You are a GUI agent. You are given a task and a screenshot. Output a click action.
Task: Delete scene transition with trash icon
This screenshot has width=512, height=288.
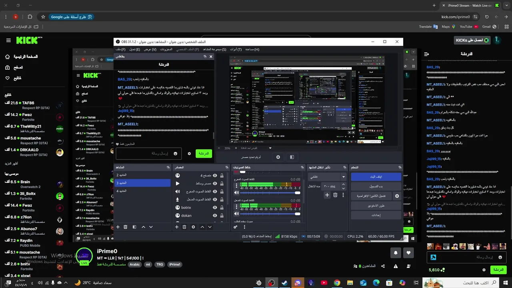pyautogui.click(x=335, y=195)
